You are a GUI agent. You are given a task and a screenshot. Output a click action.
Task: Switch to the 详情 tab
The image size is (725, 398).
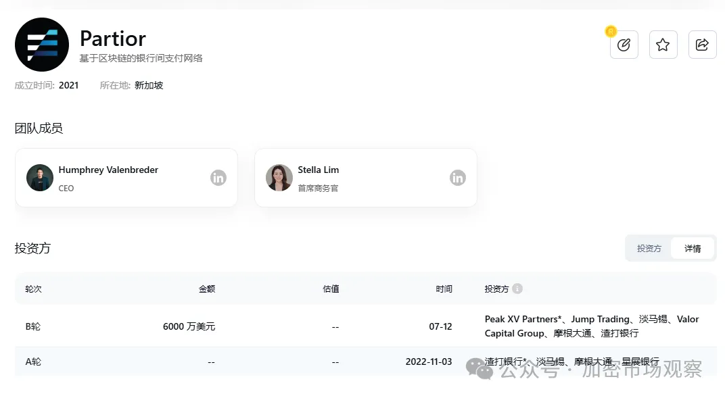point(693,248)
